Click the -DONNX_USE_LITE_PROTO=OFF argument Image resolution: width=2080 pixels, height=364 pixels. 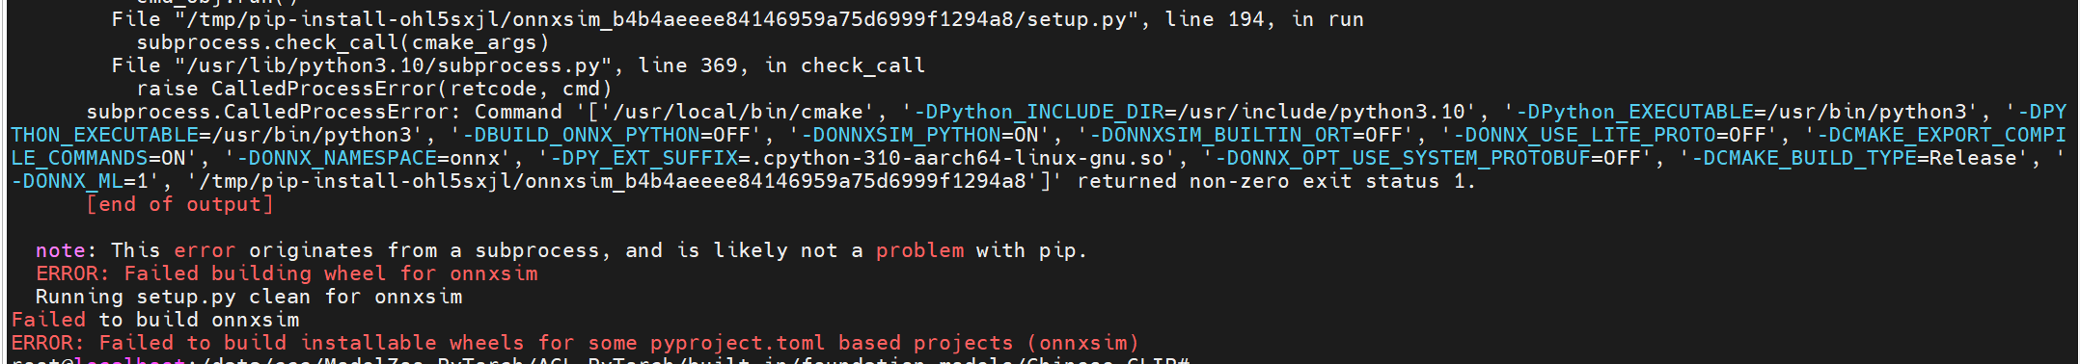coord(1610,136)
